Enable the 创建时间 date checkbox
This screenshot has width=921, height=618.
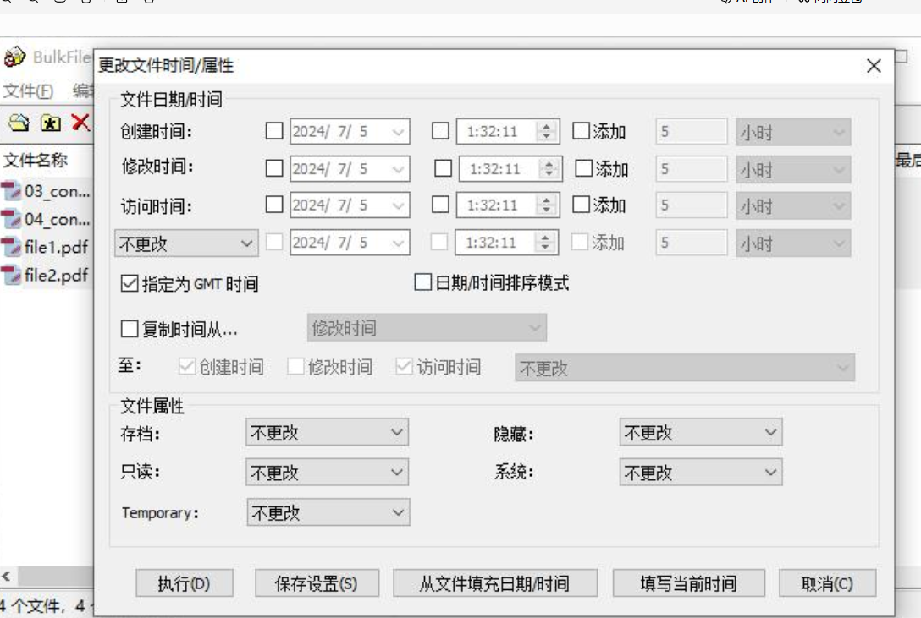274,131
